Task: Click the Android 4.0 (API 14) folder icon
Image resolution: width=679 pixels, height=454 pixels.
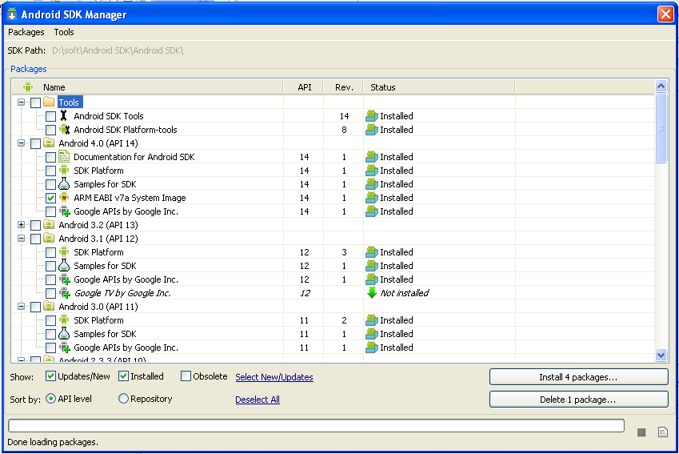Action: [49, 143]
